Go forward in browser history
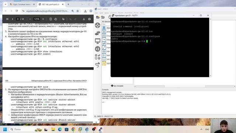This screenshot has height=133, width=236. pyautogui.click(x=11, y=11)
